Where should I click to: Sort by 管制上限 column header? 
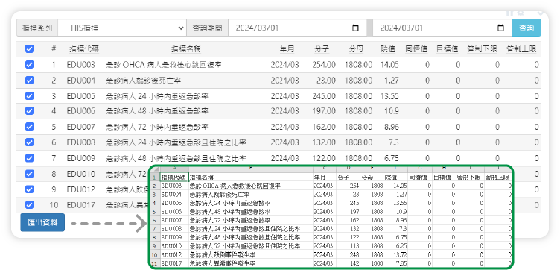[521, 49]
